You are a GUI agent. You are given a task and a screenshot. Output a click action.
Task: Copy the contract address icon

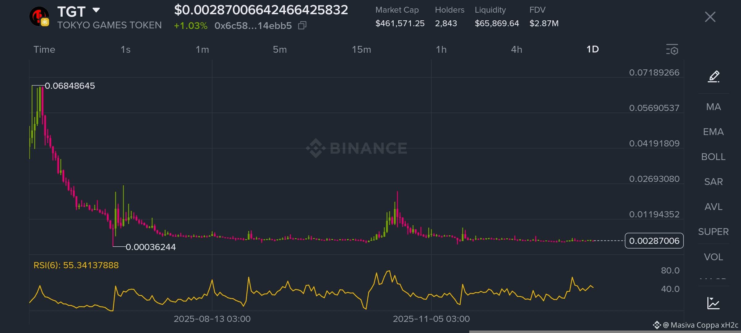pos(302,25)
